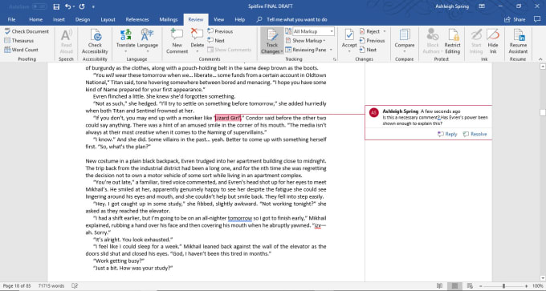Switch to the Mailings tab

[169, 19]
